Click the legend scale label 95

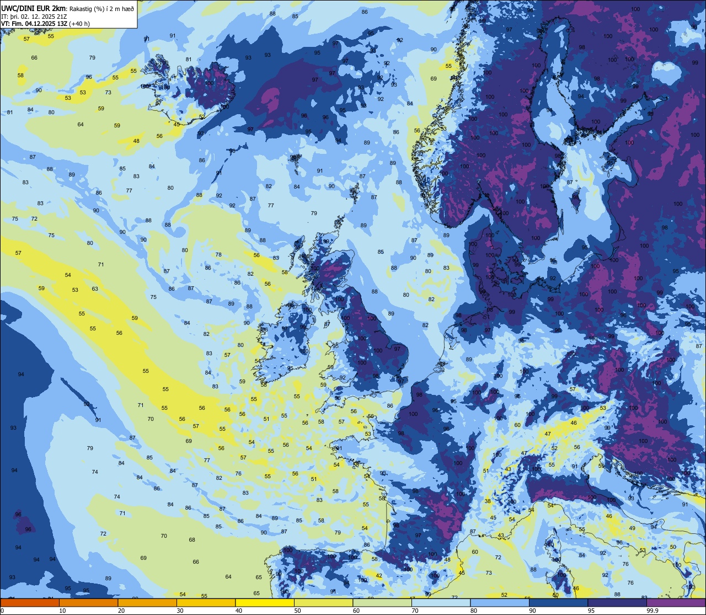591,611
